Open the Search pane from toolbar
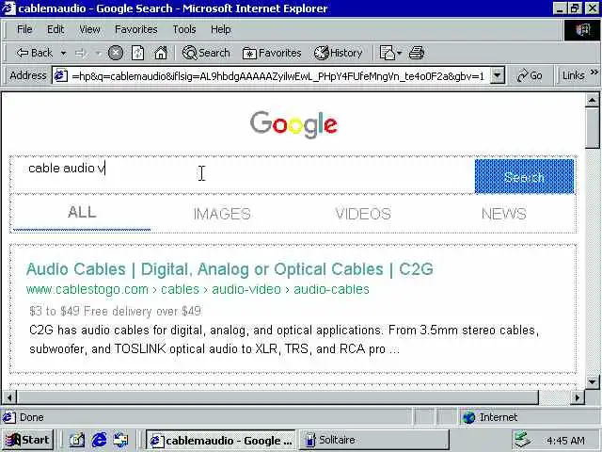The height and width of the screenshot is (452, 602). (206, 53)
